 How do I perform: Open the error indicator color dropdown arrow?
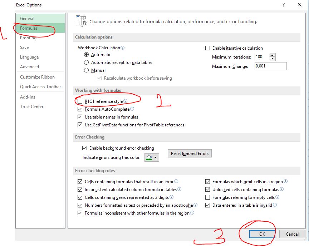[156, 157]
